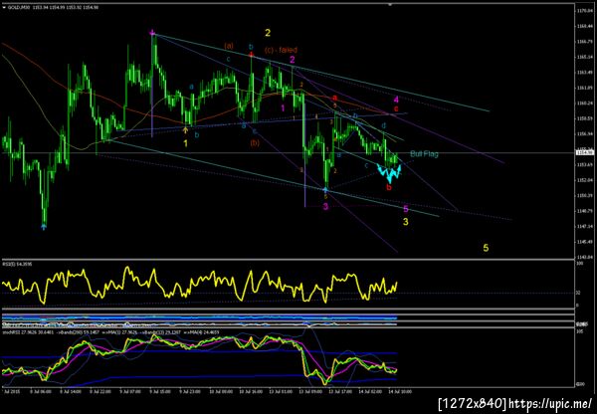Click the stochRSI indicator label line
The height and width of the screenshot is (414, 597).
[x=110, y=332]
